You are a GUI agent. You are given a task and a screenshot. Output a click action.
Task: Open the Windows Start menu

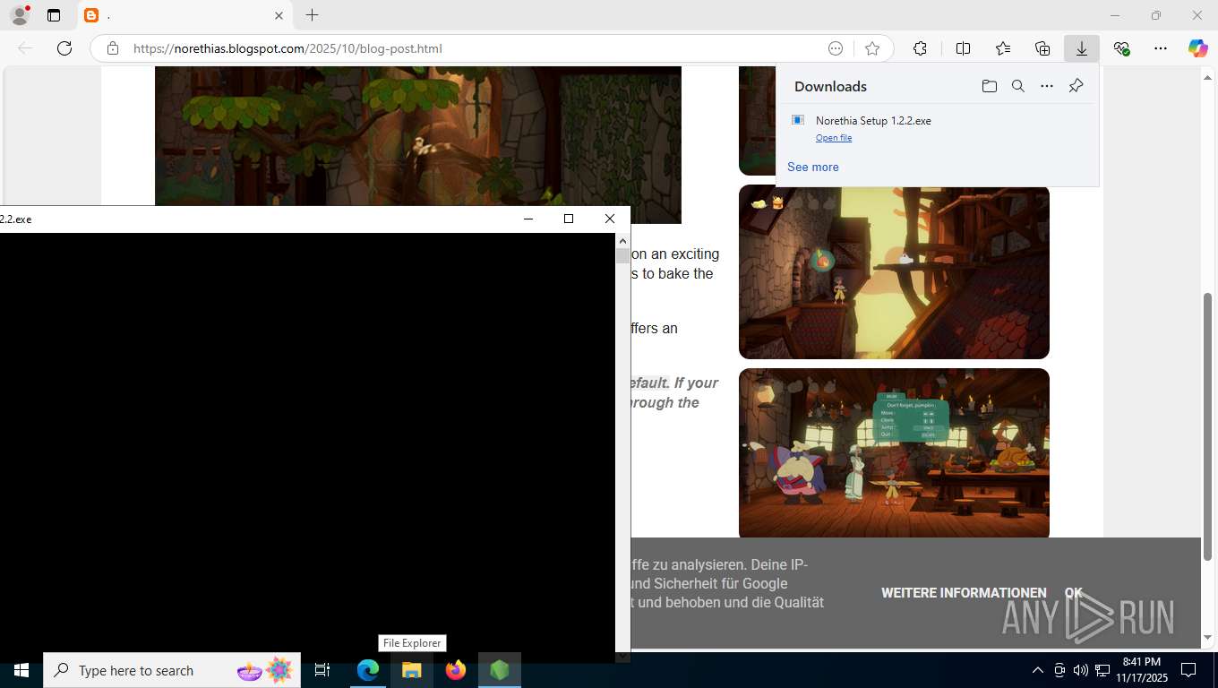[21, 670]
